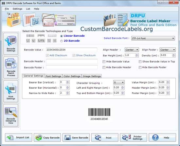Click the Barcode Header input field
Viewport: 180px width, 146px height.
72,61
